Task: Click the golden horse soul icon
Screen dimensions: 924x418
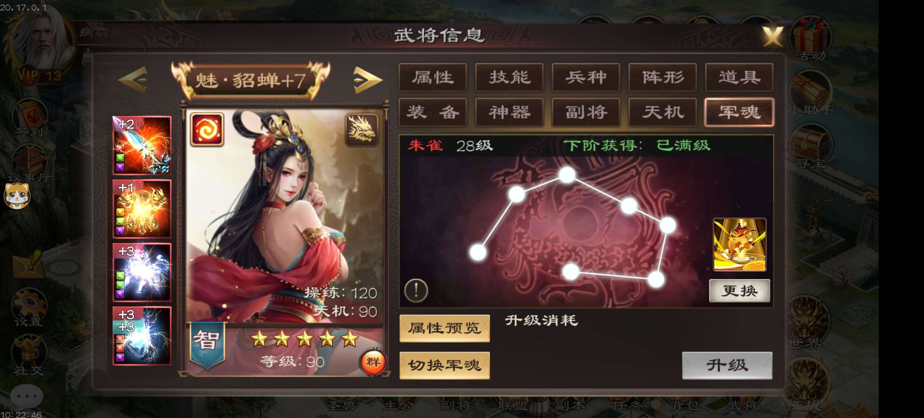Action: tap(740, 245)
